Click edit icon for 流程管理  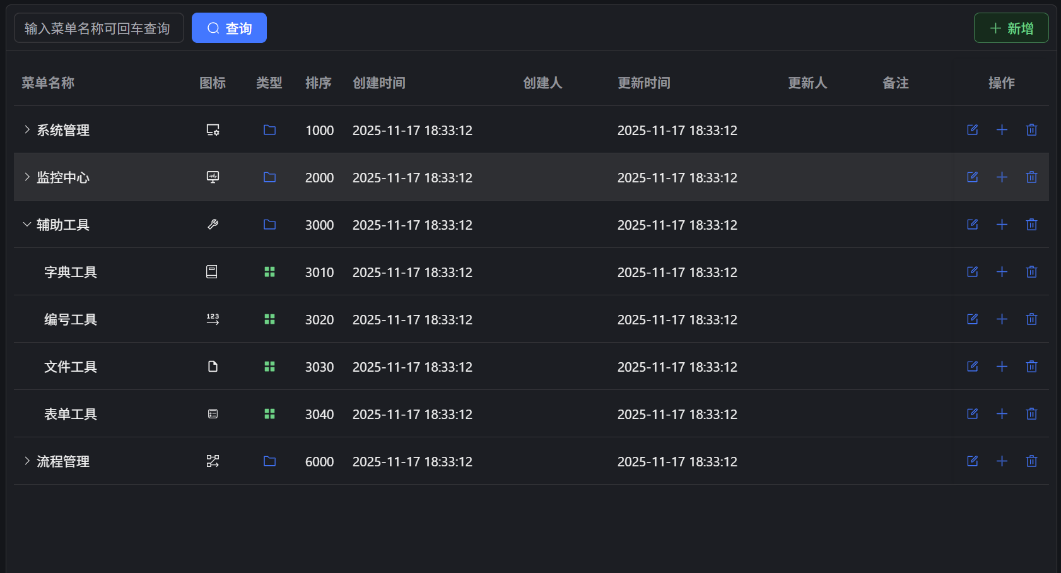(x=972, y=461)
